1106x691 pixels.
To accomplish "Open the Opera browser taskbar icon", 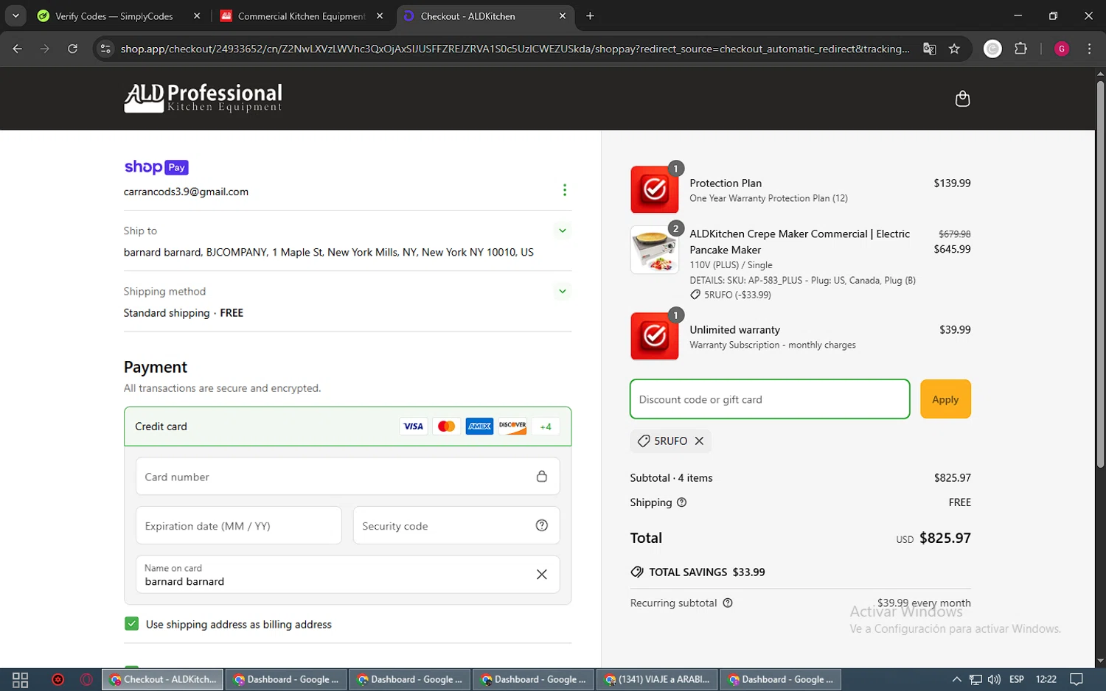I will coord(86,679).
